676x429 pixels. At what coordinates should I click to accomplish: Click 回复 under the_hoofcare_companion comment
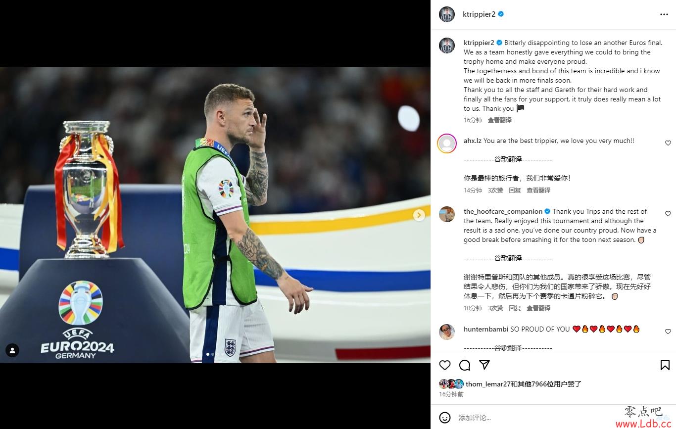coord(515,308)
